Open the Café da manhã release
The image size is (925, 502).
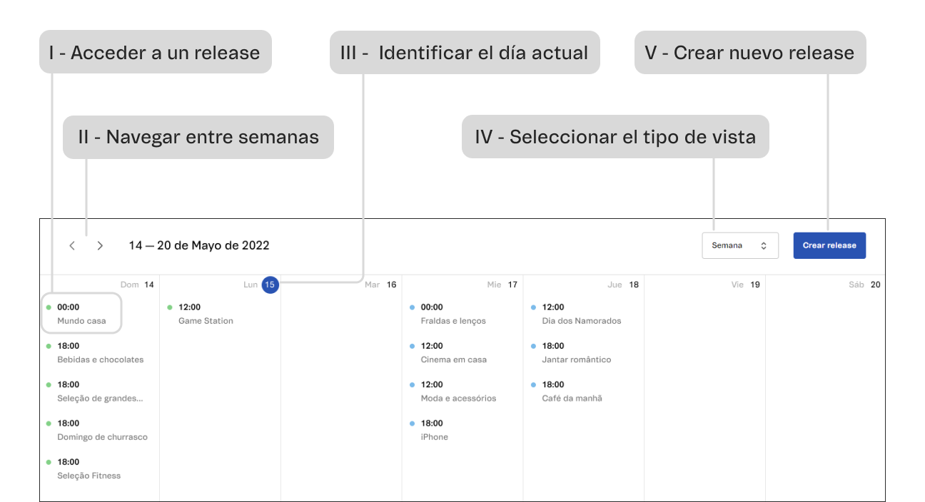[x=572, y=391]
